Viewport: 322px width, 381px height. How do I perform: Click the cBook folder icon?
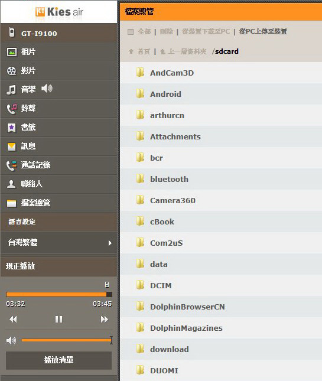coord(140,221)
